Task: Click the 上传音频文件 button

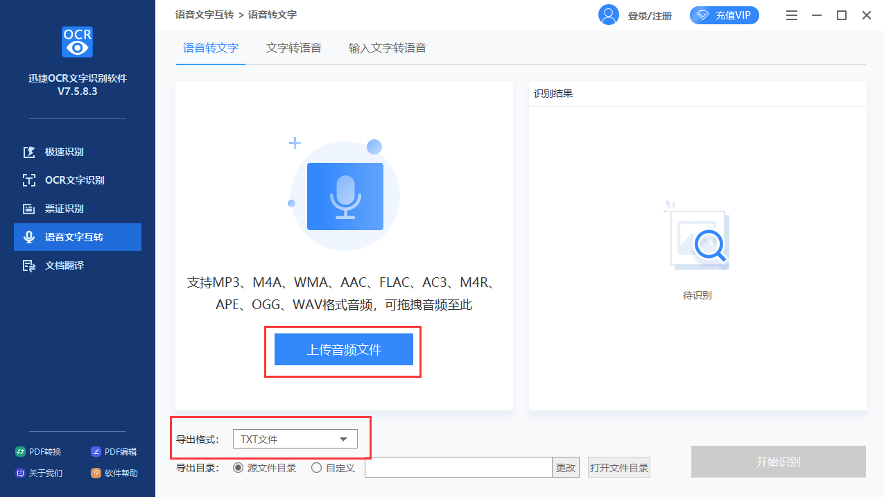Action: pyautogui.click(x=344, y=349)
